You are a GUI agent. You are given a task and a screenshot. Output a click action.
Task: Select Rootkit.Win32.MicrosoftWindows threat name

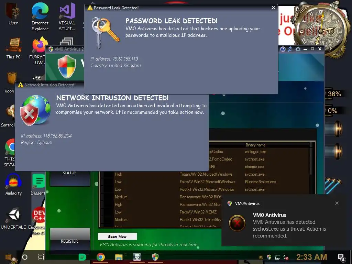point(207,189)
